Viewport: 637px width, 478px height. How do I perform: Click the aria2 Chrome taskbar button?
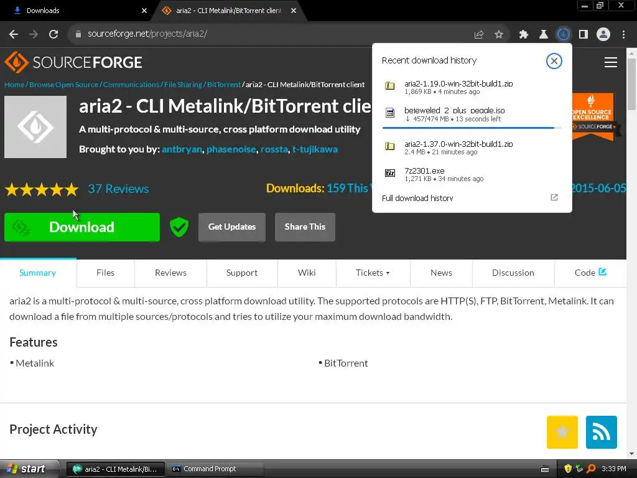115,469
